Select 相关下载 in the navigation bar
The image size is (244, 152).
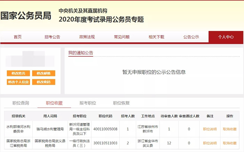[157, 37]
